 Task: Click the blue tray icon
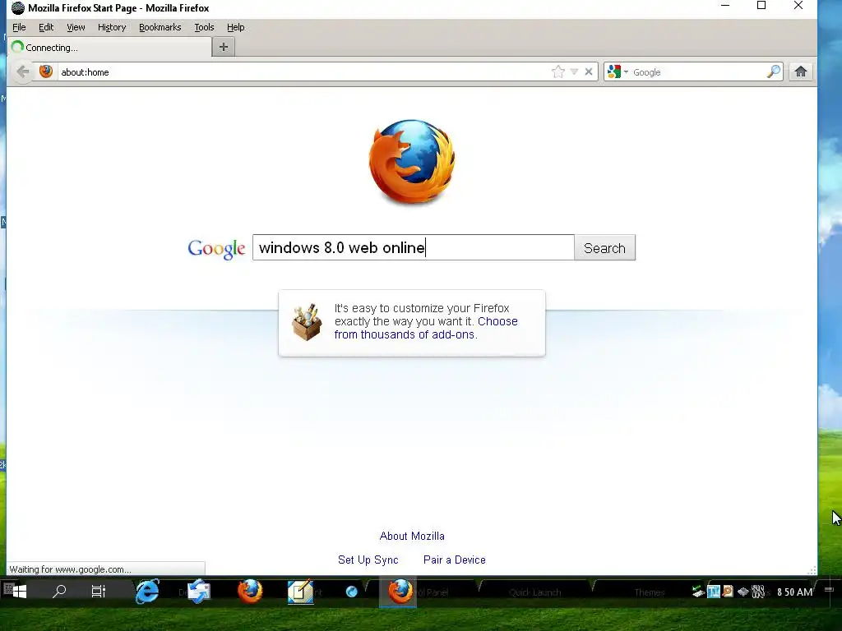click(714, 592)
